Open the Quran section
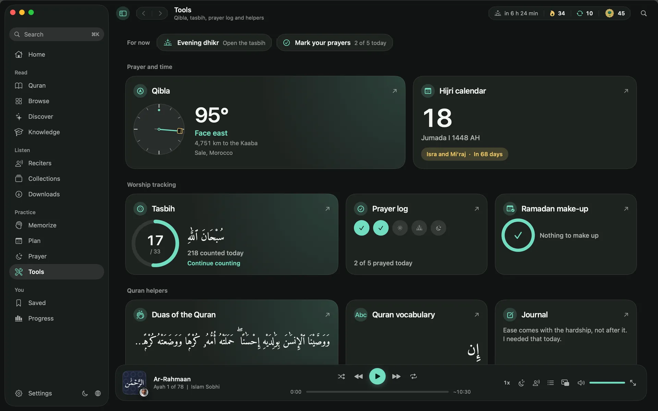The height and width of the screenshot is (411, 658). coord(57,86)
